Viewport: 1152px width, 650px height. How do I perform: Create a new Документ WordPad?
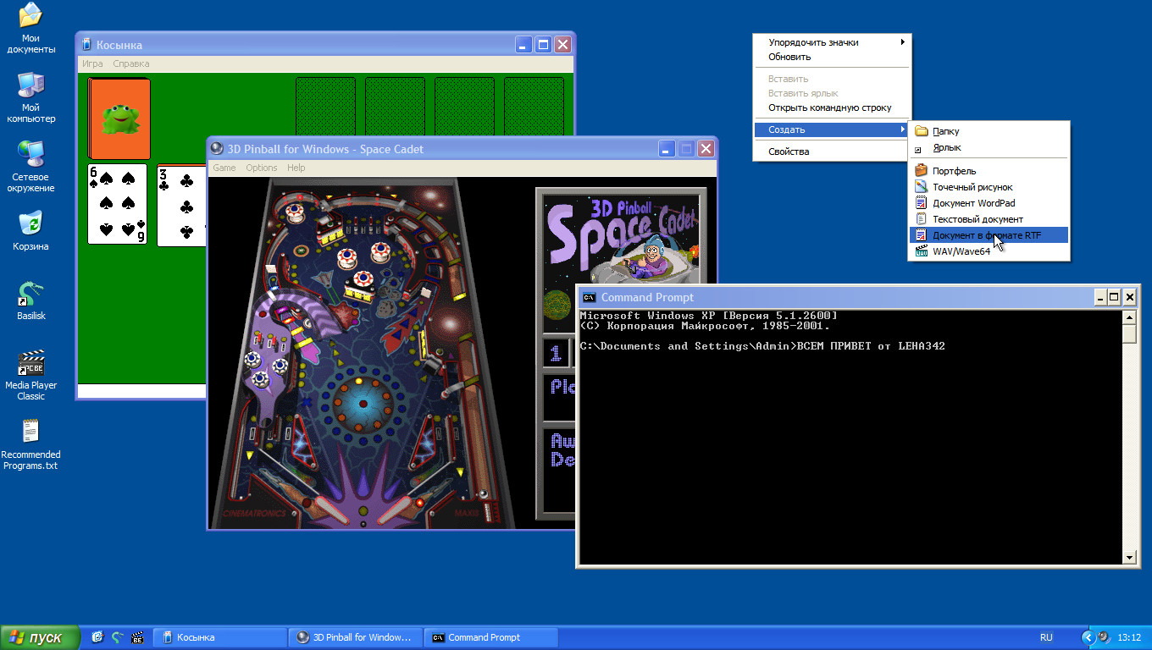989,203
